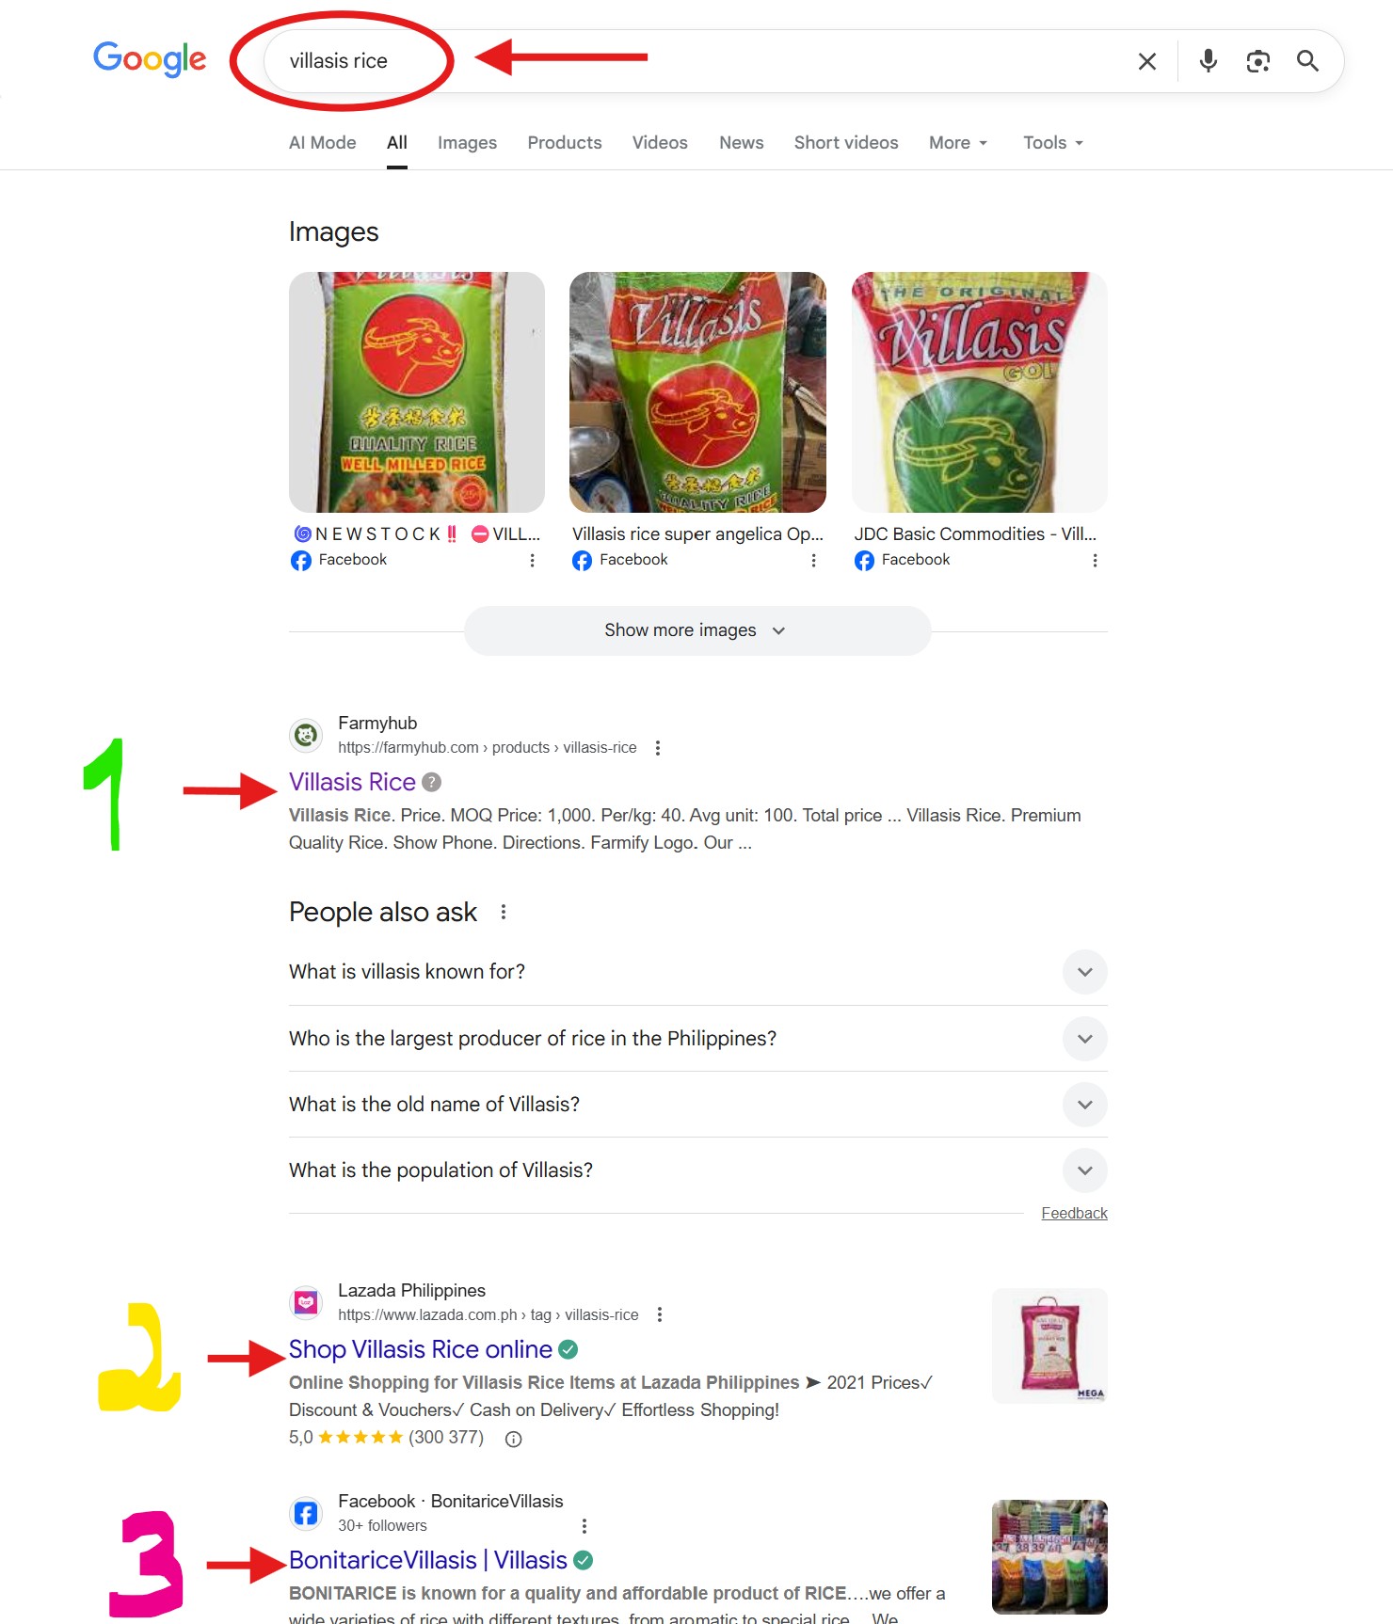Open Google Lens image search icon
Viewport: 1393px width, 1624px height.
pos(1258,62)
